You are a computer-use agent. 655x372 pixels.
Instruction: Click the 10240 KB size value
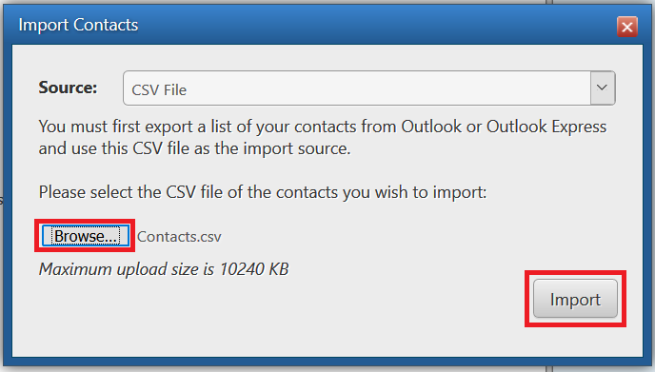[x=254, y=269]
